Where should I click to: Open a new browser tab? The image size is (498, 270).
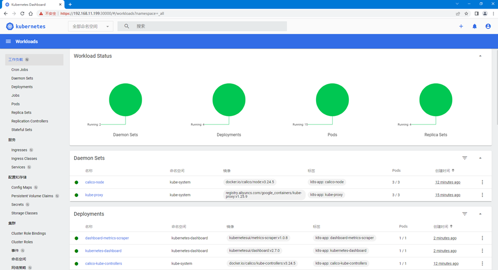tap(70, 5)
